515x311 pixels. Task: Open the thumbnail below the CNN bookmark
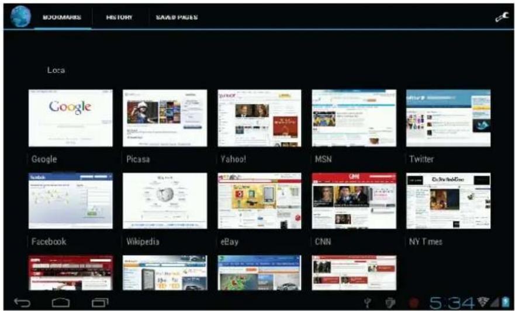354,273
